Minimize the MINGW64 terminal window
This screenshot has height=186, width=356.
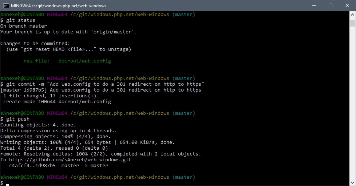[313, 5]
